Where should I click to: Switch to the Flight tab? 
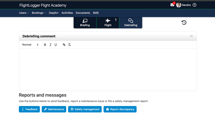pyautogui.click(x=108, y=23)
